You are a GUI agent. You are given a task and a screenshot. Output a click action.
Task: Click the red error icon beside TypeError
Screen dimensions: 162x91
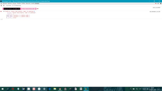click(1, 11)
